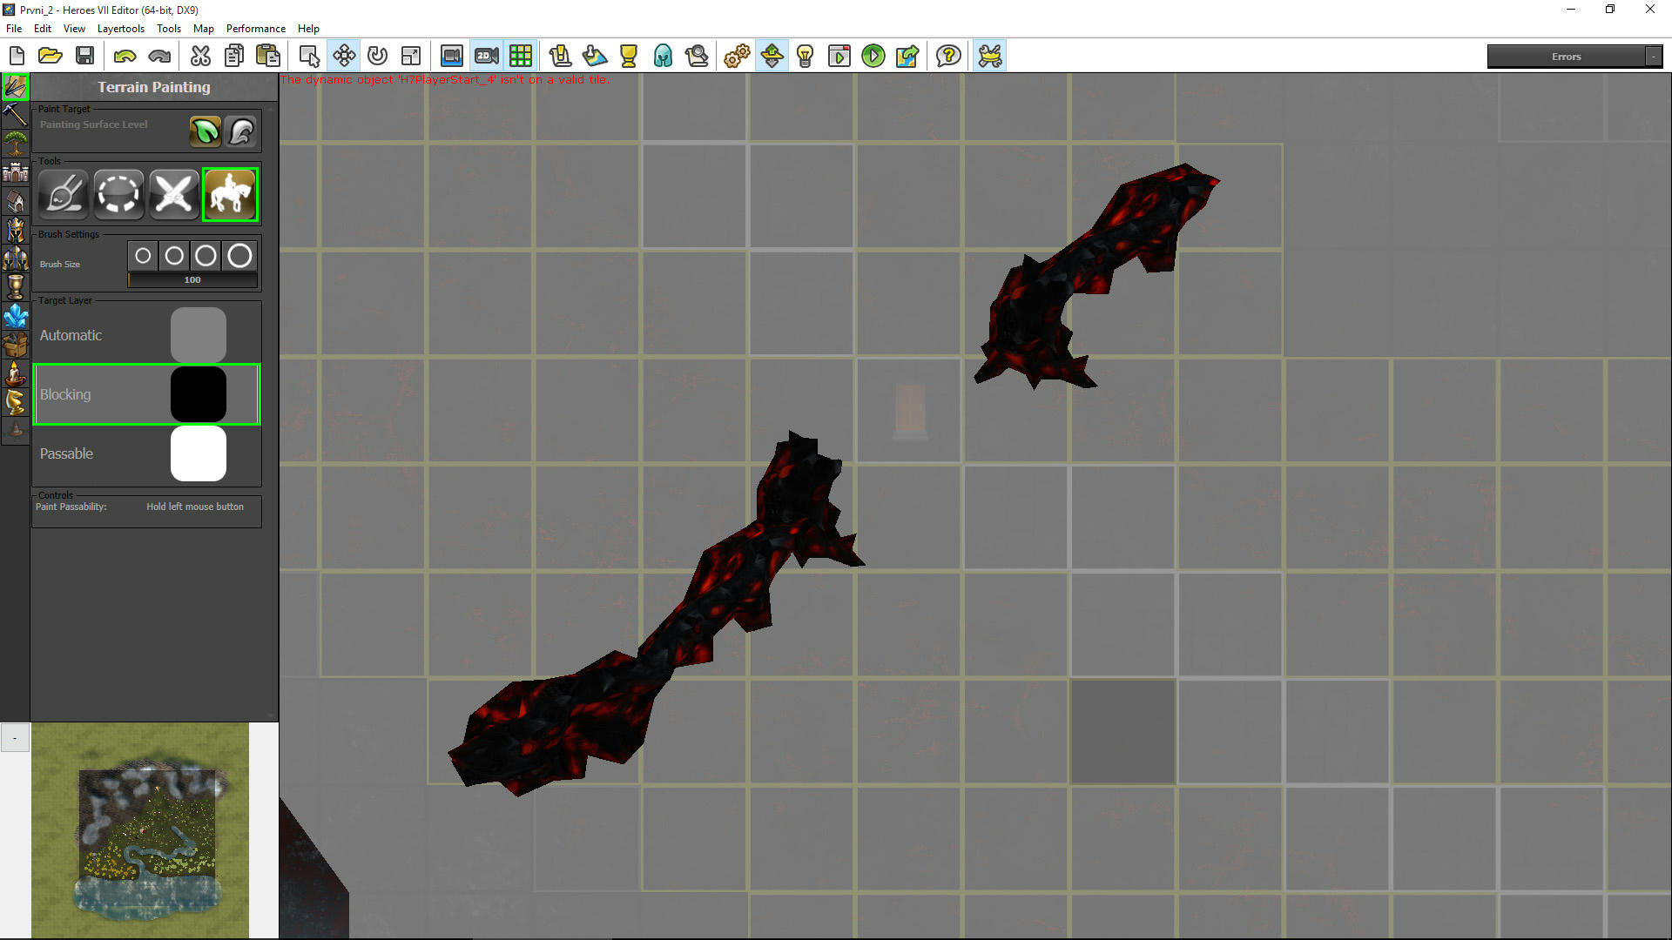Open the teal helmet toolbar icon
1672x940 pixels.
tap(664, 57)
